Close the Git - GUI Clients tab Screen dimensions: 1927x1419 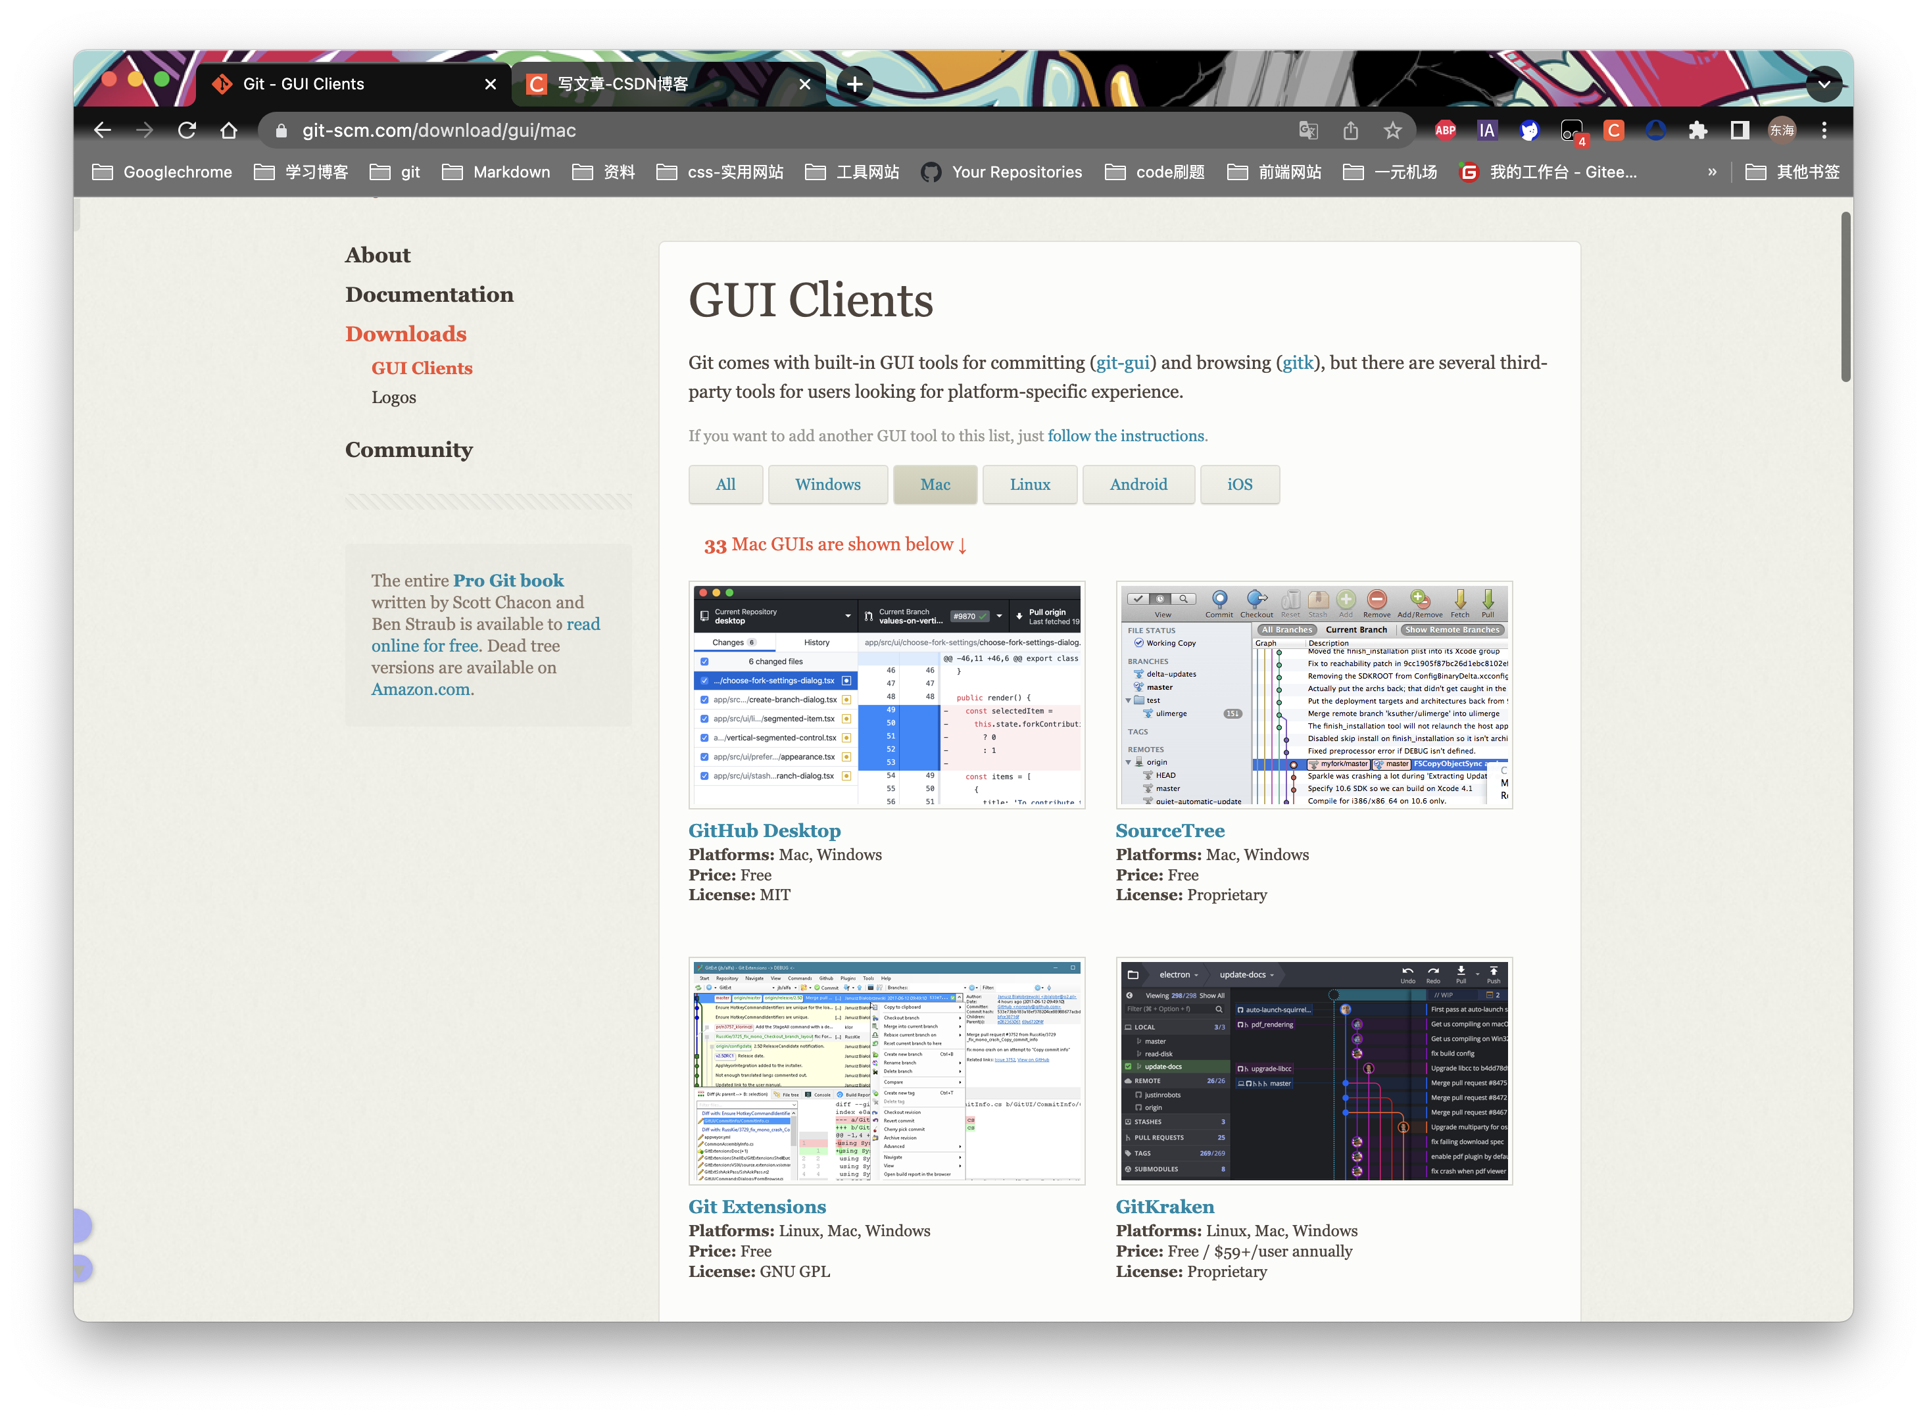pyautogui.click(x=491, y=84)
